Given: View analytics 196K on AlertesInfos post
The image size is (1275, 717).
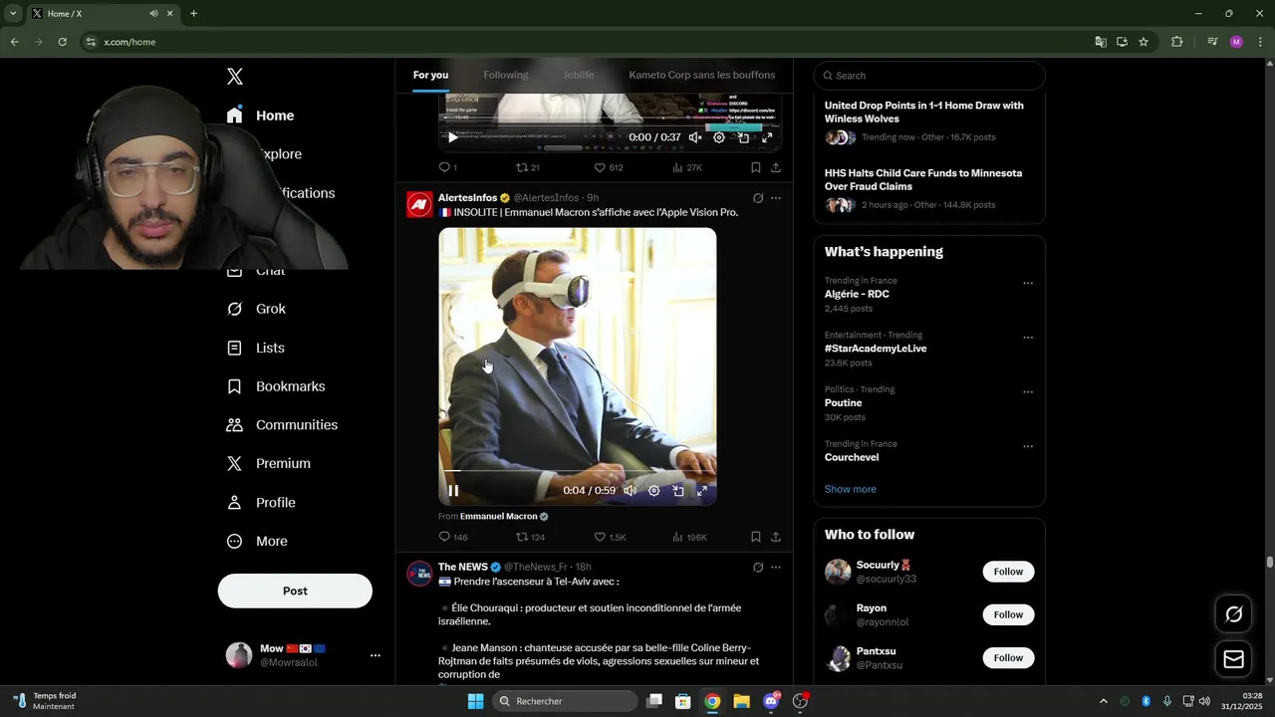Looking at the screenshot, I should 689,537.
